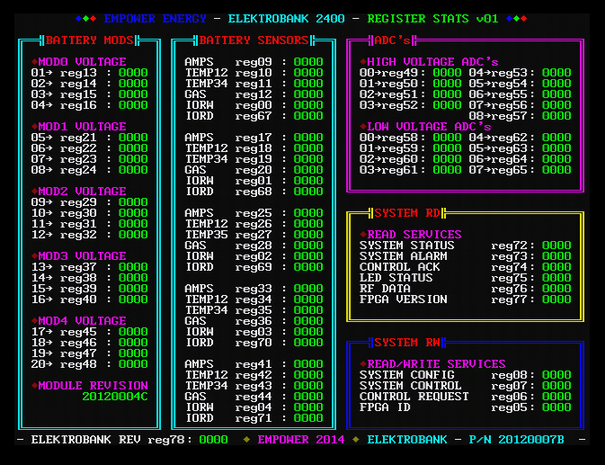Click the reg52 ADC value

click(447, 105)
